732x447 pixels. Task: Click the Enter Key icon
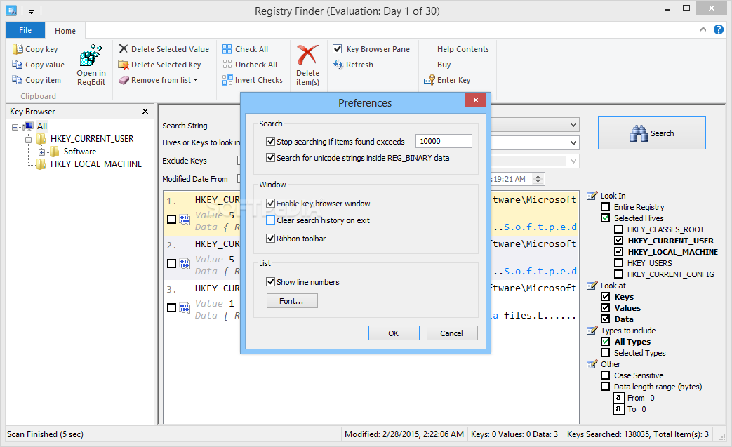(x=429, y=80)
